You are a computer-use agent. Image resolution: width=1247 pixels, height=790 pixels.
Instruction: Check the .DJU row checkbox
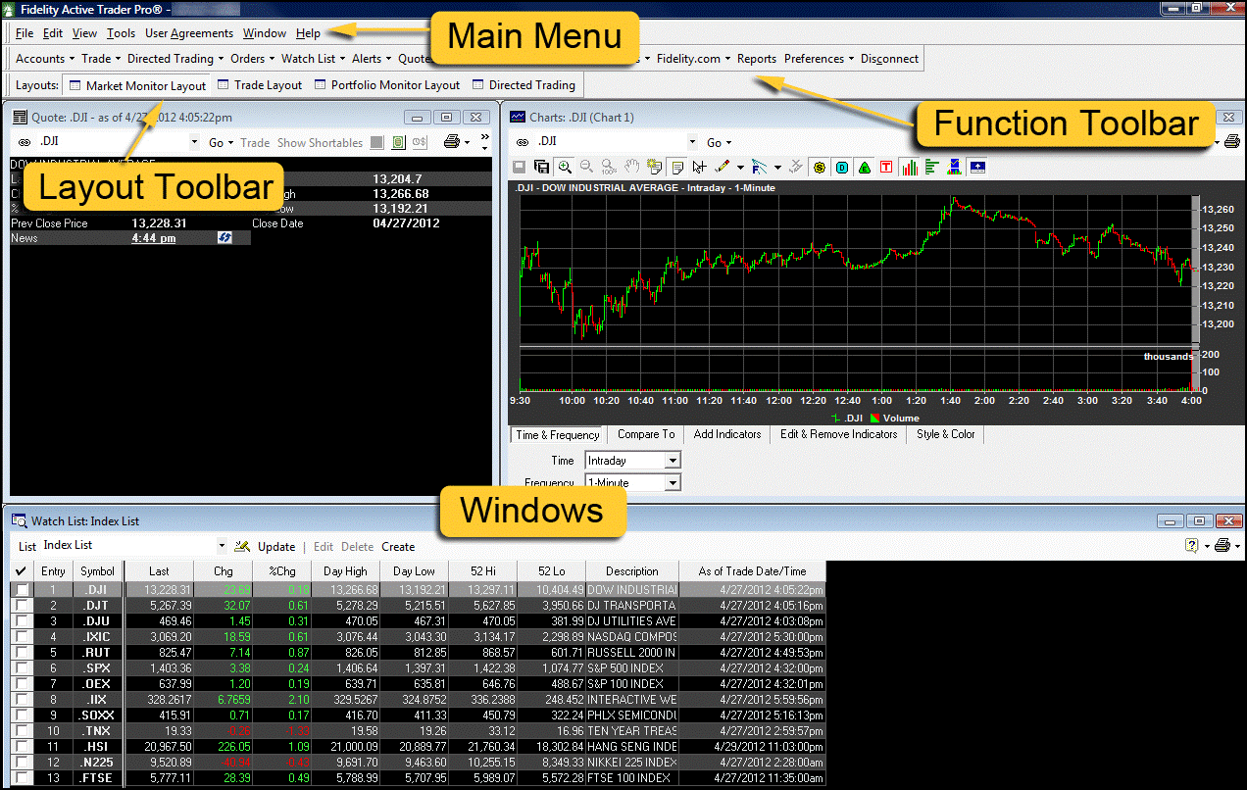[22, 621]
